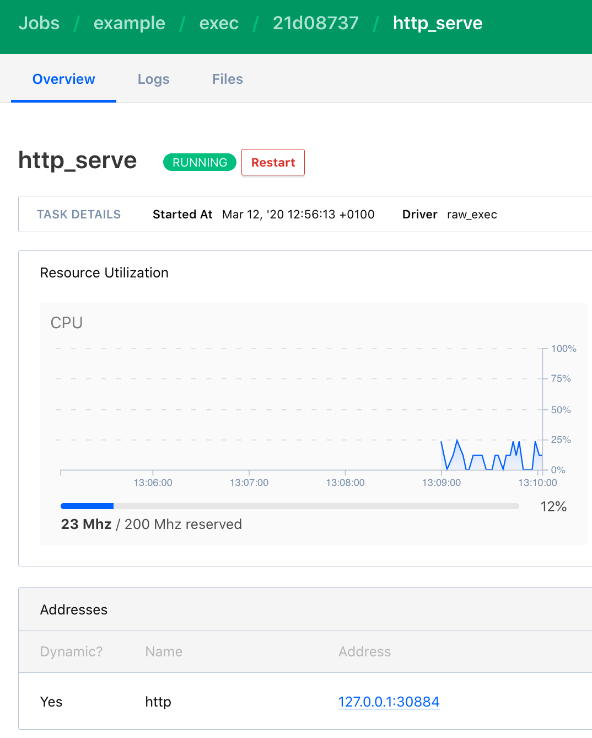Click the TASK DETAILS label
This screenshot has height=738, width=592.
79,214
